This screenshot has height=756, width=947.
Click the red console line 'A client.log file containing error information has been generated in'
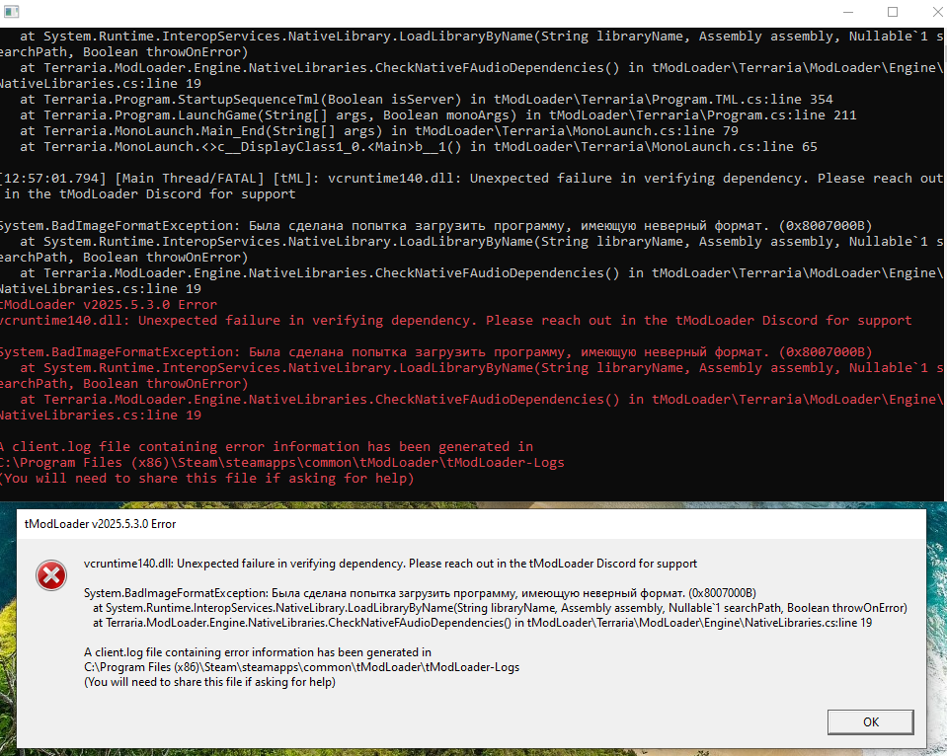pyautogui.click(x=267, y=447)
